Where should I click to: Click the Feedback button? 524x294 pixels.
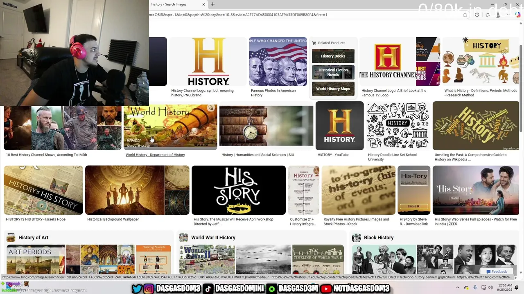click(497, 272)
